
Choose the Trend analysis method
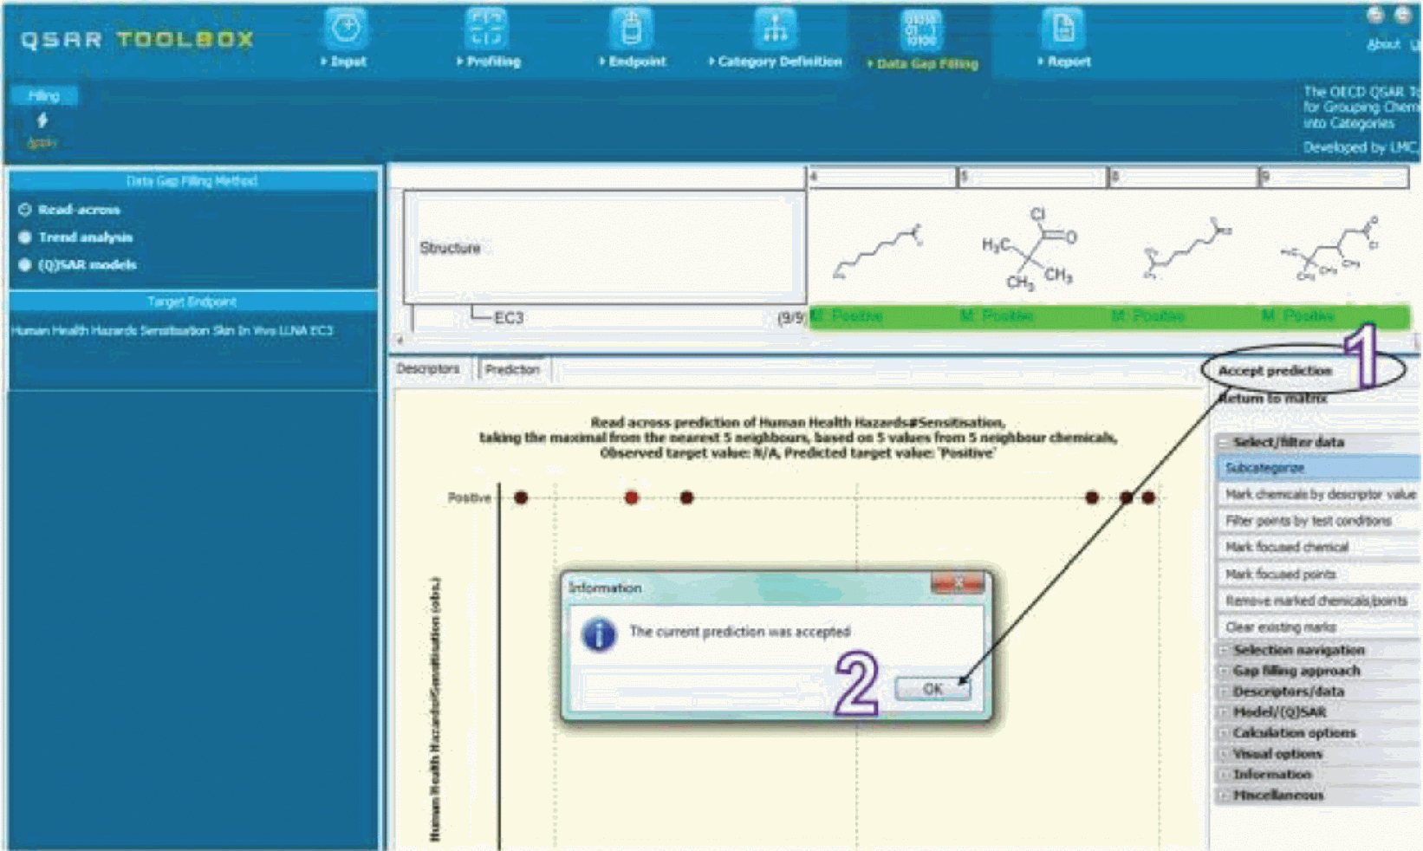[25, 237]
